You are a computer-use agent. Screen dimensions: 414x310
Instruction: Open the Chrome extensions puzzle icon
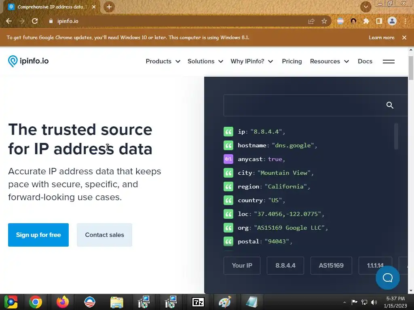(366, 21)
